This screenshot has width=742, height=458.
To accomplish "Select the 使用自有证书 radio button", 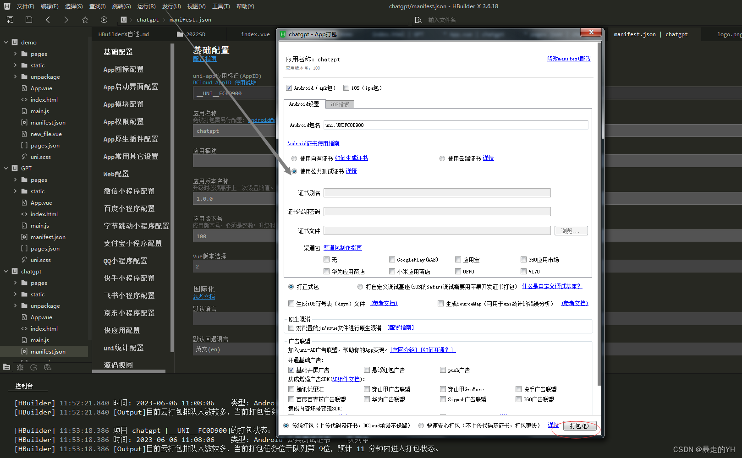I will pyautogui.click(x=294, y=158).
